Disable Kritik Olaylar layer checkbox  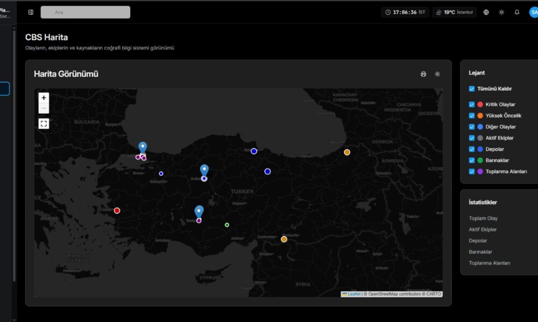click(472, 105)
